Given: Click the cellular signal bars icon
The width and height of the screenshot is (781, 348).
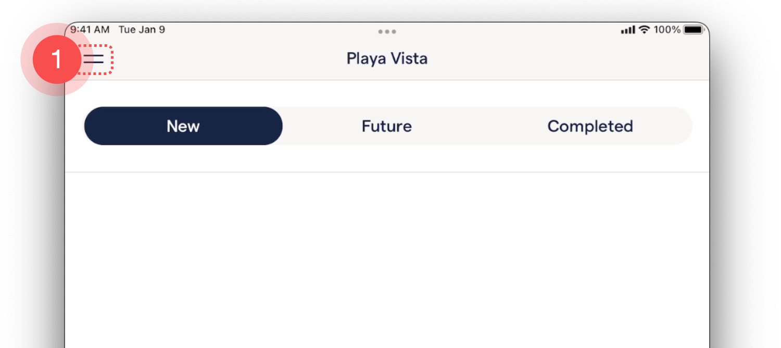Looking at the screenshot, I should 628,30.
